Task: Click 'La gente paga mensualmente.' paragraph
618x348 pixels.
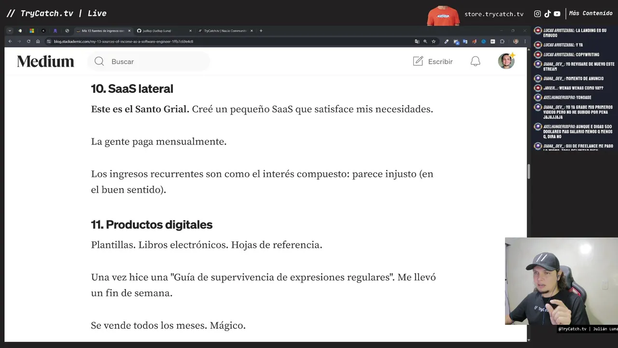Action: point(158,142)
